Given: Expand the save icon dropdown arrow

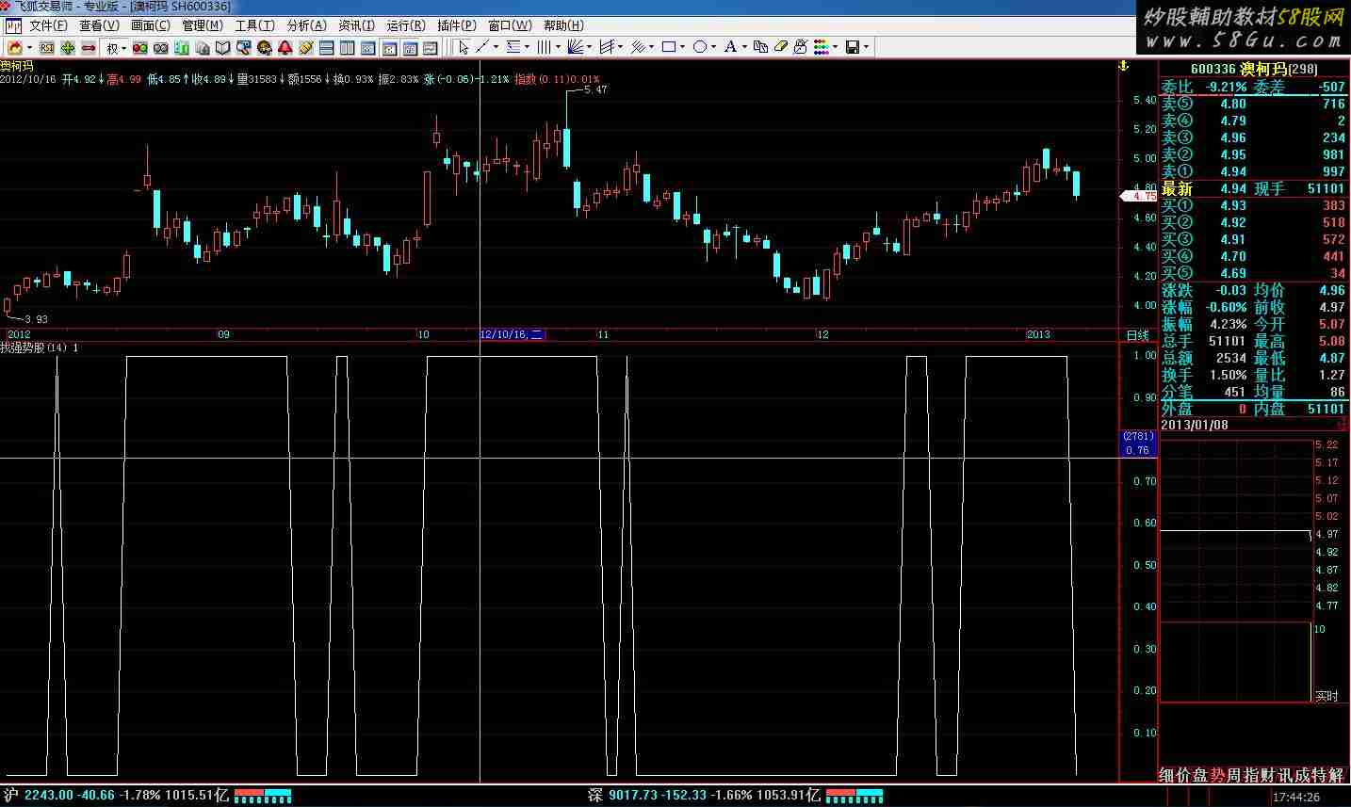Looking at the screenshot, I should pyautogui.click(x=866, y=47).
